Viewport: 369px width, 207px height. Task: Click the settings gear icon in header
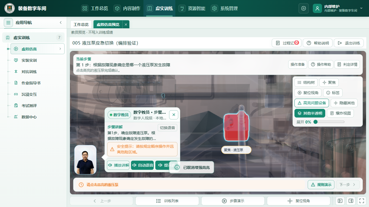(x=304, y=8)
